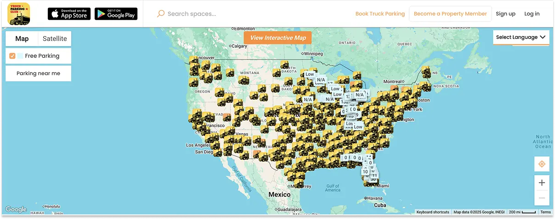Click the Los Angeles city label
Screen dimensions: 555x219
198,145
